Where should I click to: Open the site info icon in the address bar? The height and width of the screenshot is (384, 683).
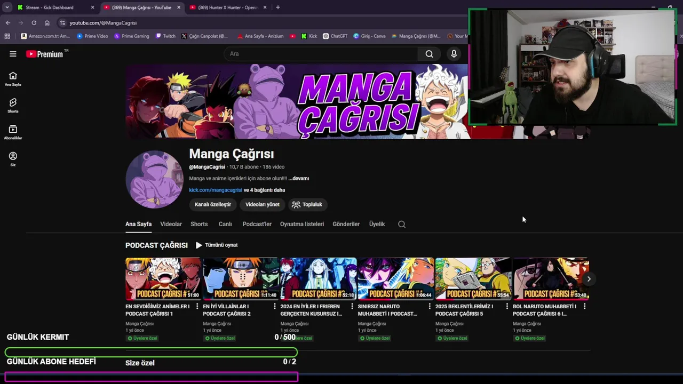[62, 23]
